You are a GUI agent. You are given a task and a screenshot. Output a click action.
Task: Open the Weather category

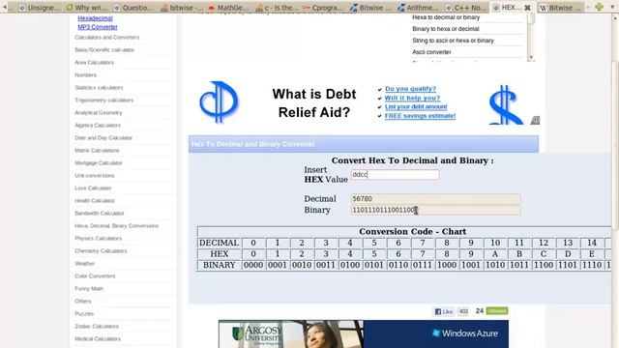84,264
